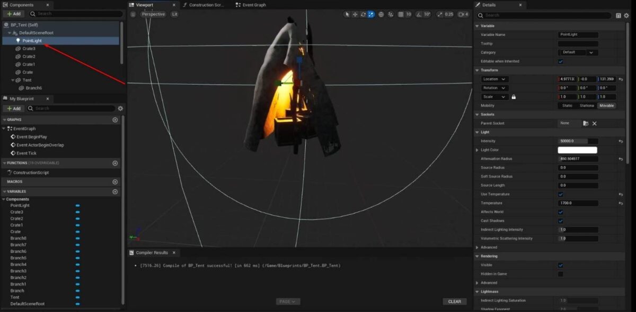
Task: Toggle world/local coordinate system globe
Action: click(x=381, y=14)
